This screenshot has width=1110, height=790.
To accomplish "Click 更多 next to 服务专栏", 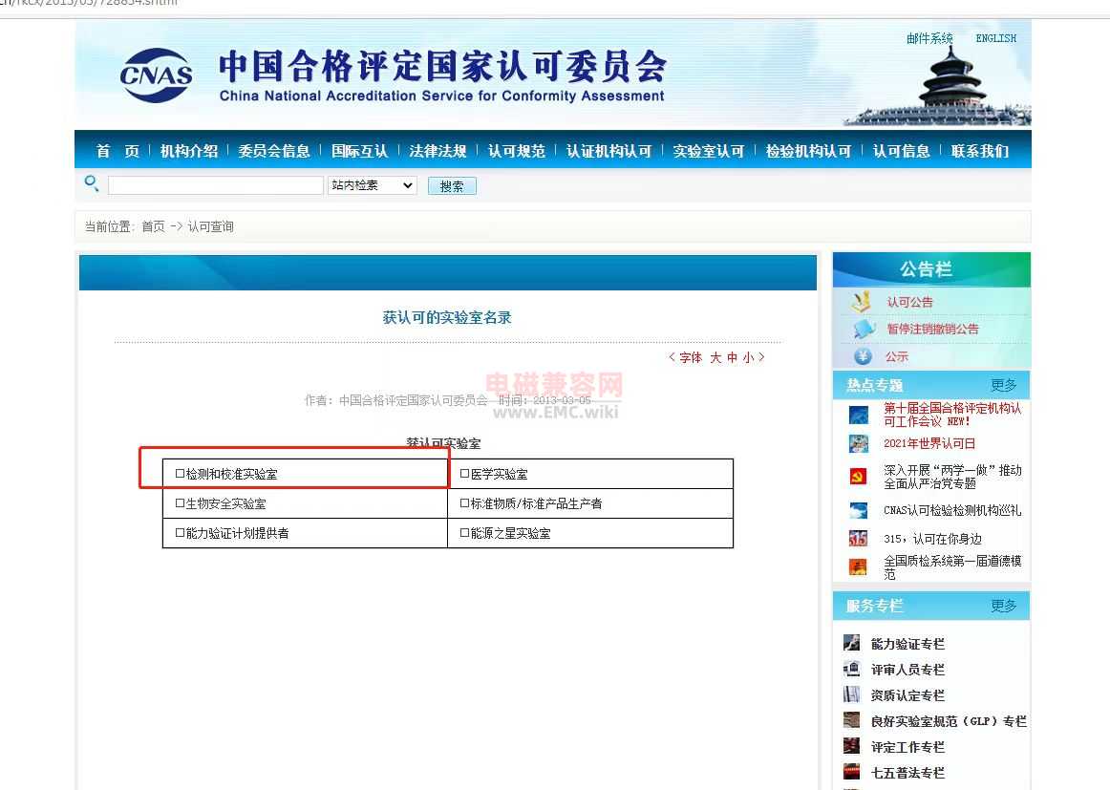I will pos(1004,606).
